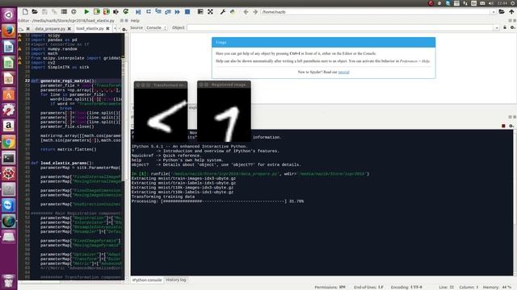Open the Trash in the dock
517x290 pixels.
tap(9, 281)
